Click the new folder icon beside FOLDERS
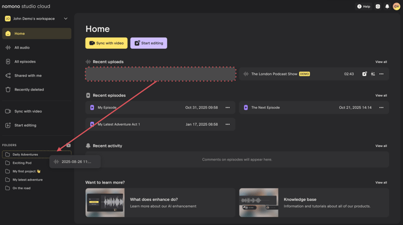Viewport: 403px width, 225px height. pos(69,145)
